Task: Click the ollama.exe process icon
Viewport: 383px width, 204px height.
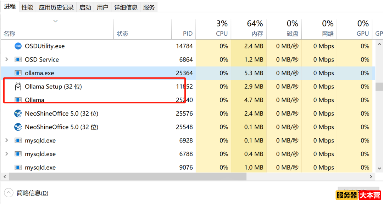Action: 18,73
